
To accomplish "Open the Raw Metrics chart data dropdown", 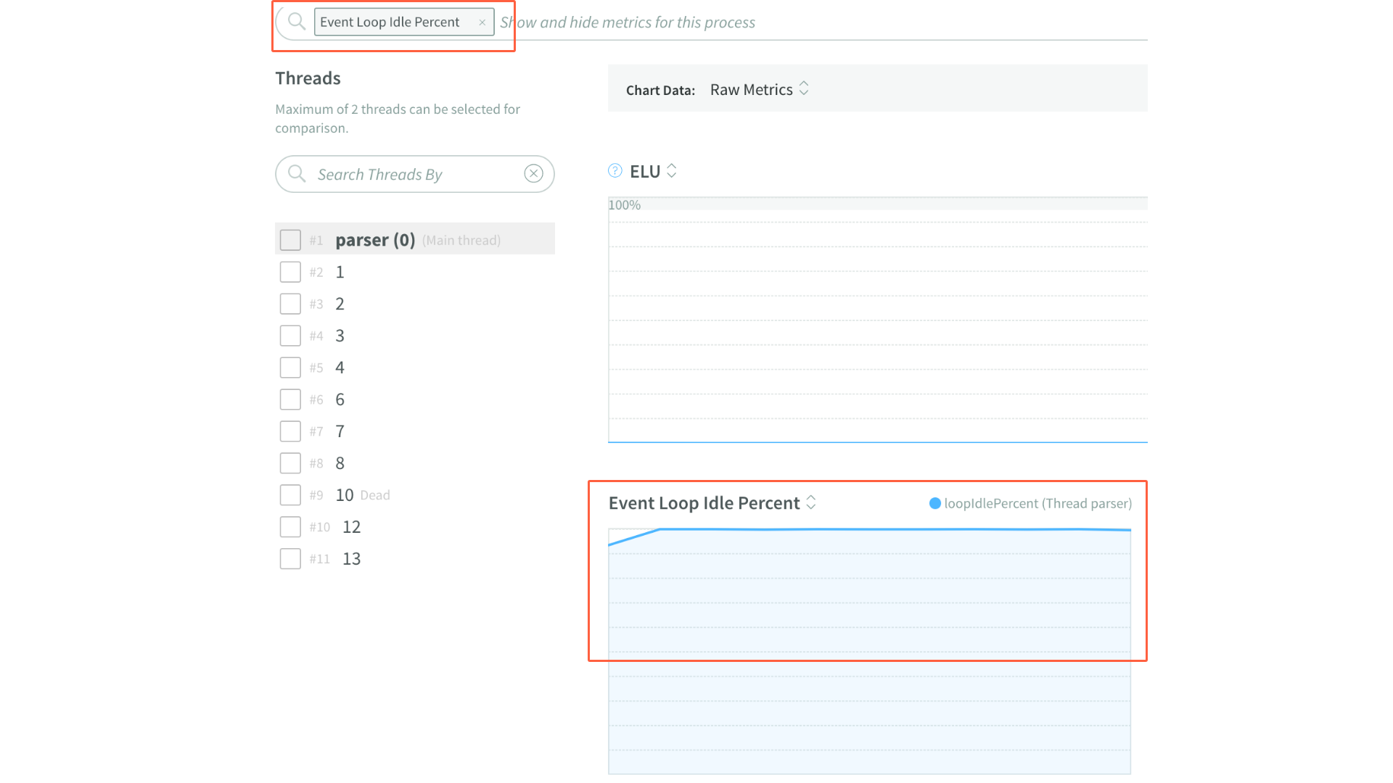I will 759,89.
